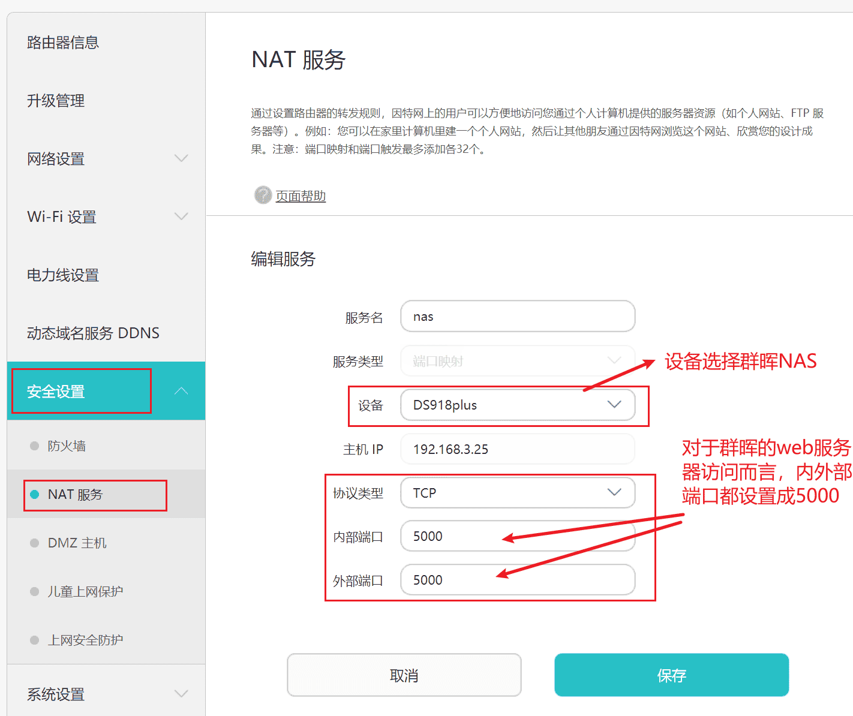This screenshot has height=716, width=853.
Task: Collapse the 安全设置 section chevron
Action: [181, 391]
